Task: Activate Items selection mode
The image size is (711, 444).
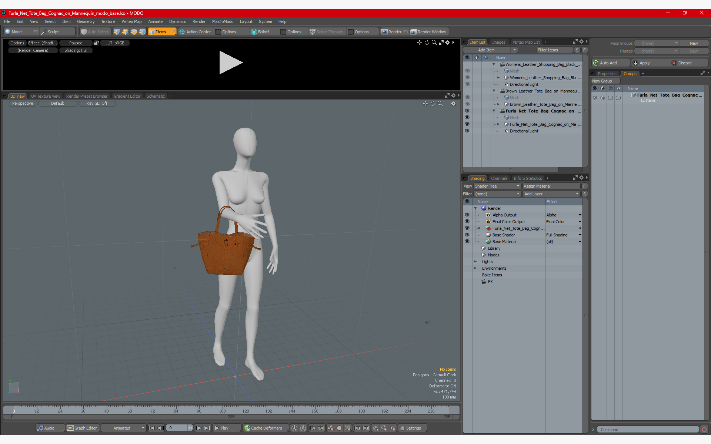Action: [x=162, y=32]
